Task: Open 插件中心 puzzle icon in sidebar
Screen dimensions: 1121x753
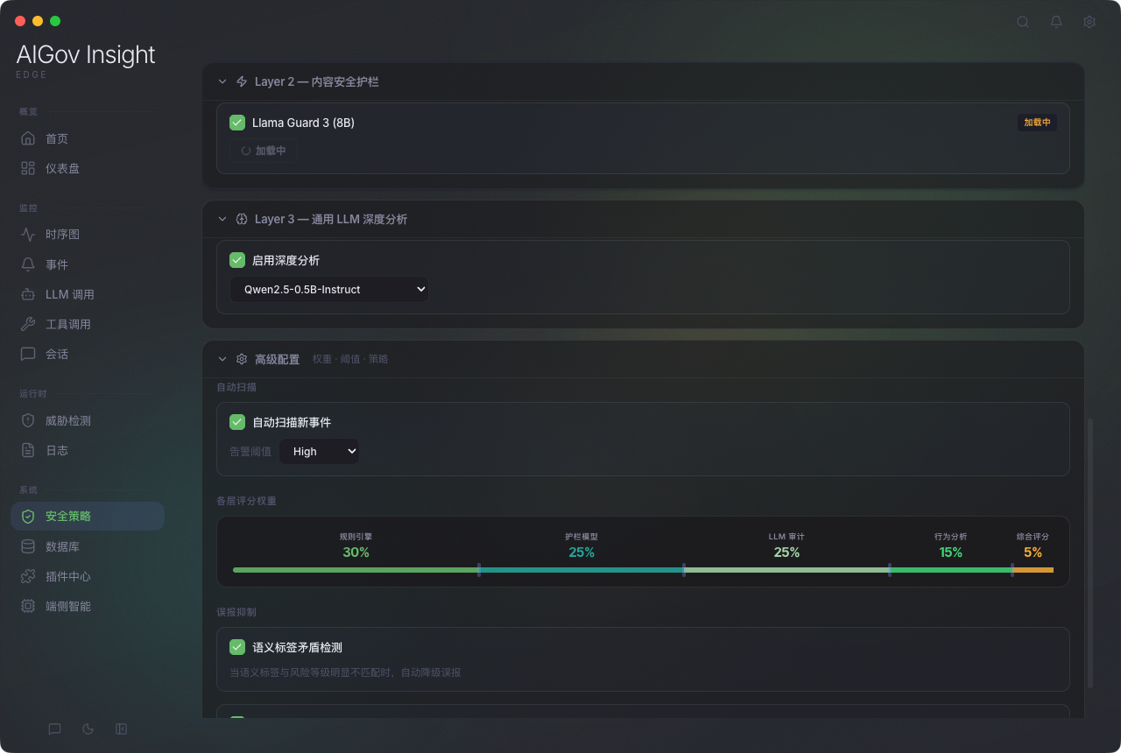Action: point(28,576)
